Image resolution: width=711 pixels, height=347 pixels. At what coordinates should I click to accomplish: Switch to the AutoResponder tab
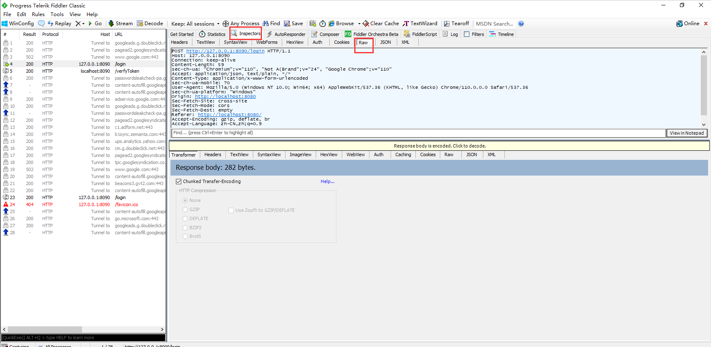pyautogui.click(x=286, y=34)
